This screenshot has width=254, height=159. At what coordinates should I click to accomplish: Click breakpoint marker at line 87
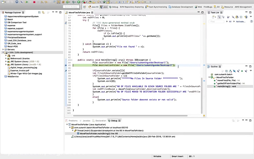(66, 71)
